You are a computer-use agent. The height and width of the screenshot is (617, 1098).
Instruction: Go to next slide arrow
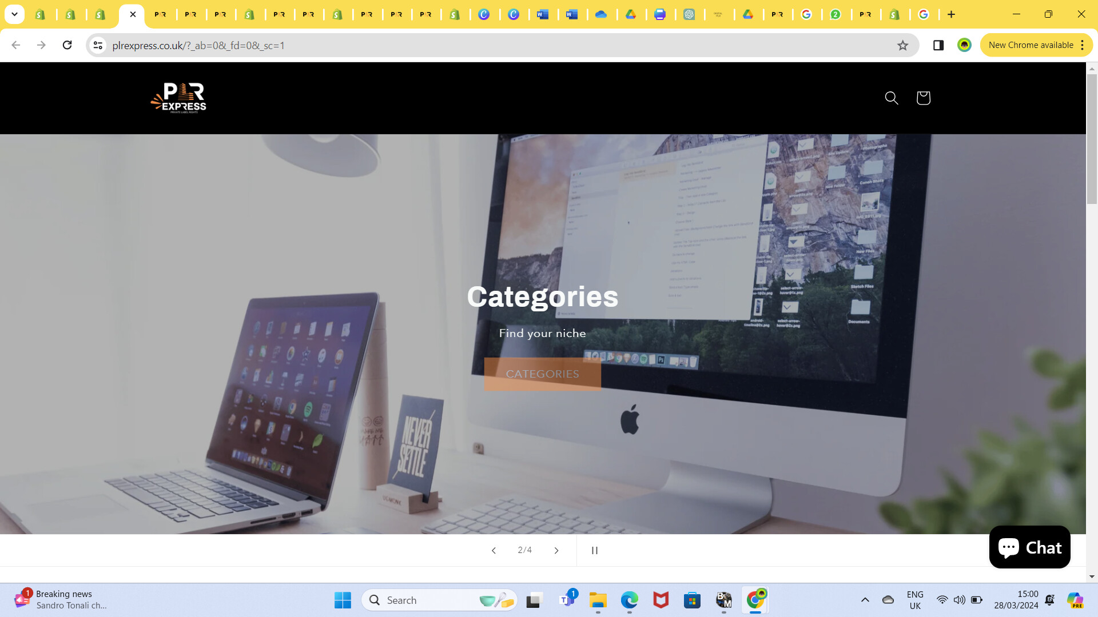556,550
